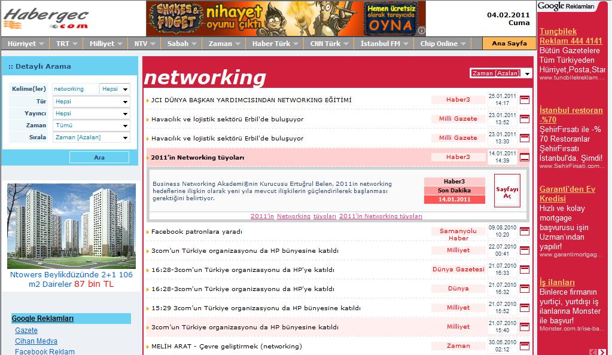Click the Ntowers building thumbnail ad
This screenshot has width=612, height=355.
tap(71, 226)
